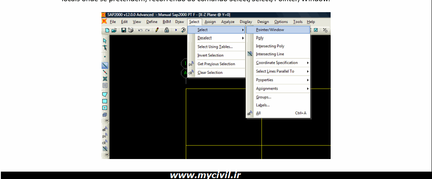This screenshot has width=432, height=179.
Task: Expand Select Lines Parallel To submenu
Action: [x=278, y=71]
